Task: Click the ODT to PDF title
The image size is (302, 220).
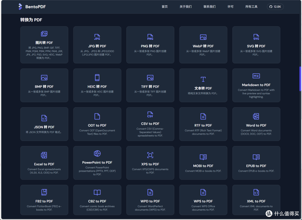Action: coord(97,125)
